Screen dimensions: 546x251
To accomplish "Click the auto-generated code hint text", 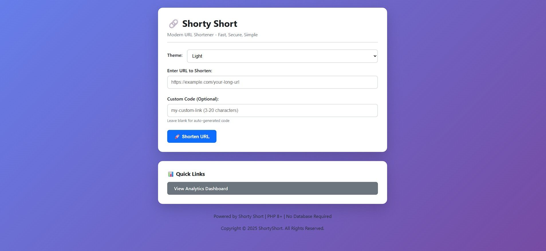I will point(198,121).
